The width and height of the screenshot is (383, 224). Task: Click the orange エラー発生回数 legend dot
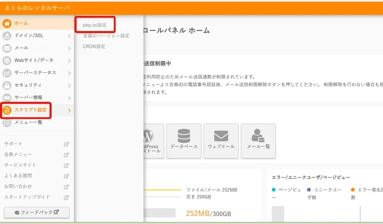coord(353,190)
